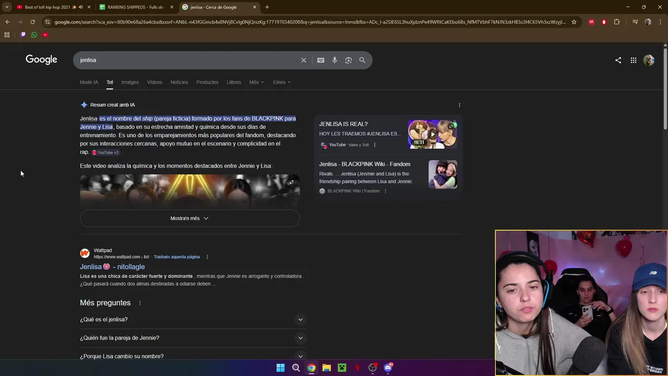Open the bookmarks bar apps grid icon
This screenshot has width=668, height=376.
[x=7, y=34]
